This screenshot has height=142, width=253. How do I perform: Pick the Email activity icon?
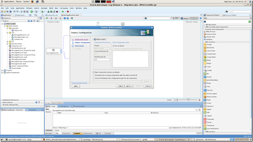coord(205,60)
